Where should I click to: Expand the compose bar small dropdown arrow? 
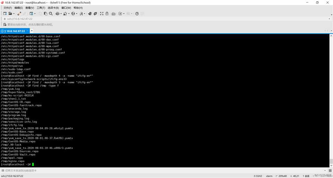[325, 170]
